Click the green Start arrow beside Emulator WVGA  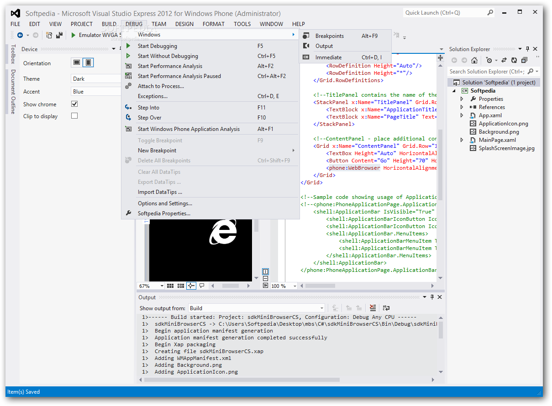point(73,35)
